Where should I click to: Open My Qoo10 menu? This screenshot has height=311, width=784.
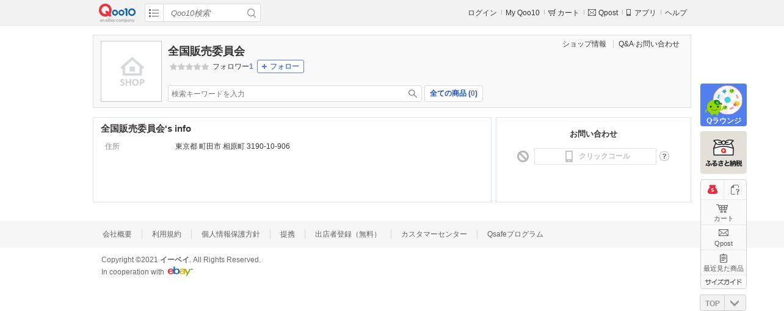523,13
